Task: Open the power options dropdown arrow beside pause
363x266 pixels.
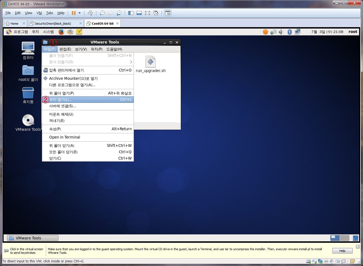Action: [79, 13]
